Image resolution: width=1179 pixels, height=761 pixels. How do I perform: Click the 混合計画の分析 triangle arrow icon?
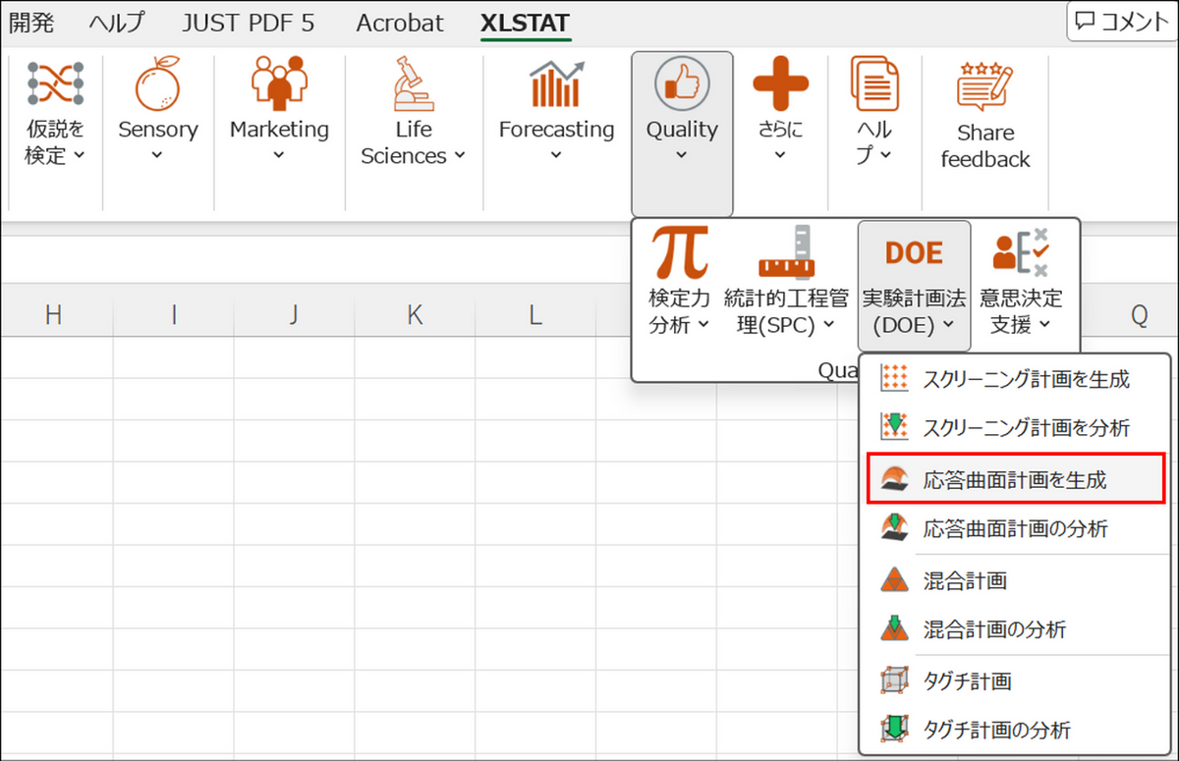pos(894,628)
